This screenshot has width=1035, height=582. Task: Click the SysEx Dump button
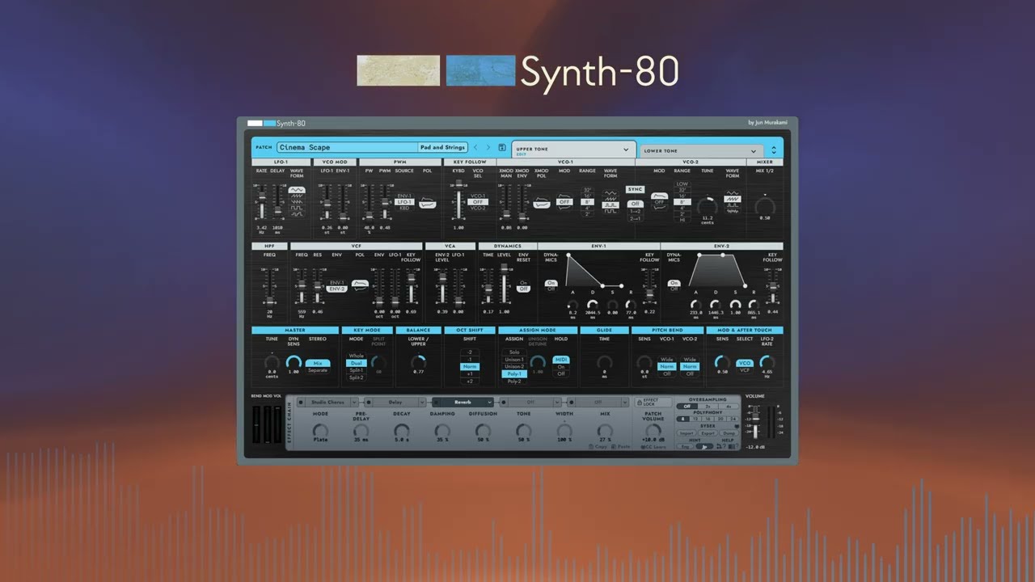(729, 433)
